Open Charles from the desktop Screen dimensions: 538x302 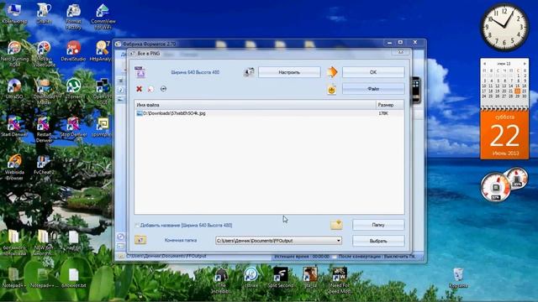pyautogui.click(x=44, y=13)
